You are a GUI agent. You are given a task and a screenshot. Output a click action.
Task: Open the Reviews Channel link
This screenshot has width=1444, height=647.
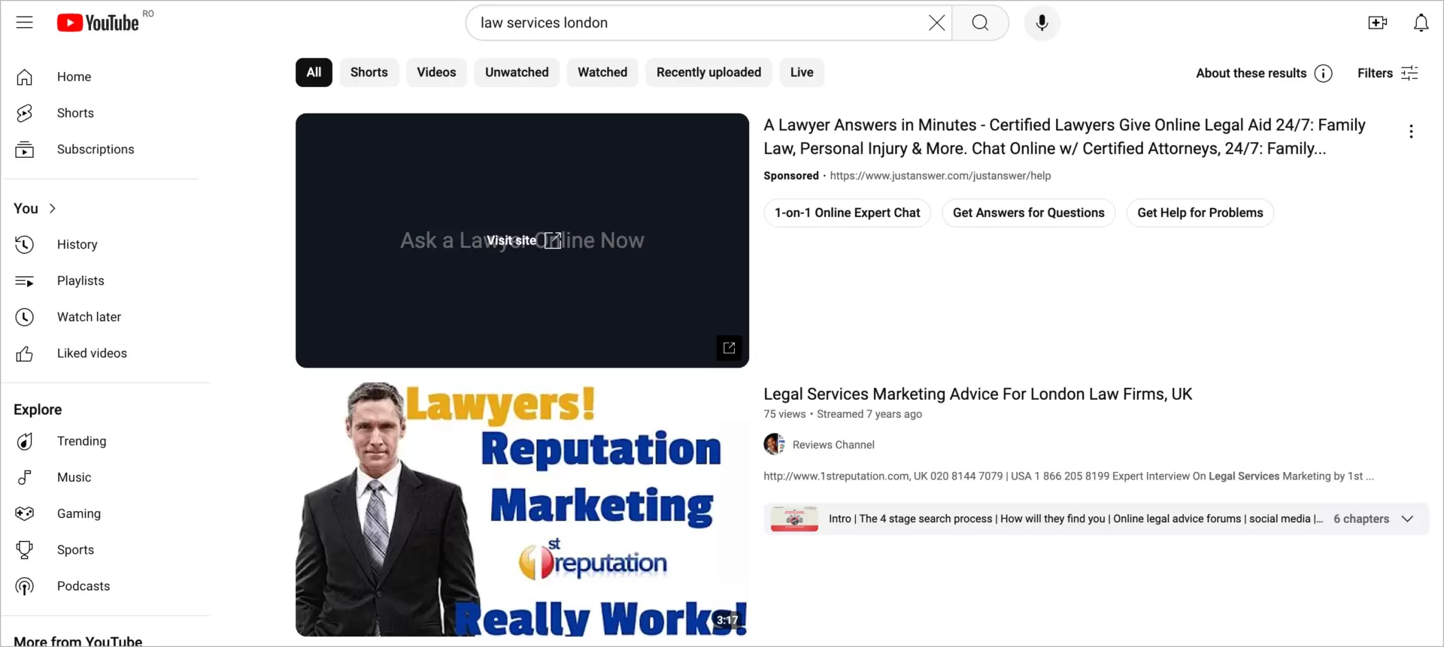point(833,445)
